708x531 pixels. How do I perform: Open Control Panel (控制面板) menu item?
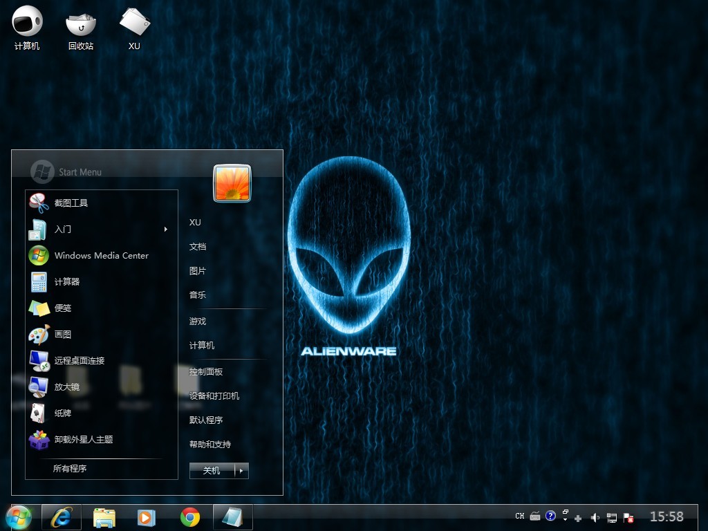206,372
